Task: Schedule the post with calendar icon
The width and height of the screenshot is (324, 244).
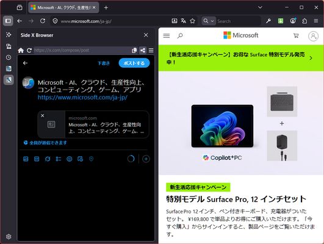Action: point(80,159)
